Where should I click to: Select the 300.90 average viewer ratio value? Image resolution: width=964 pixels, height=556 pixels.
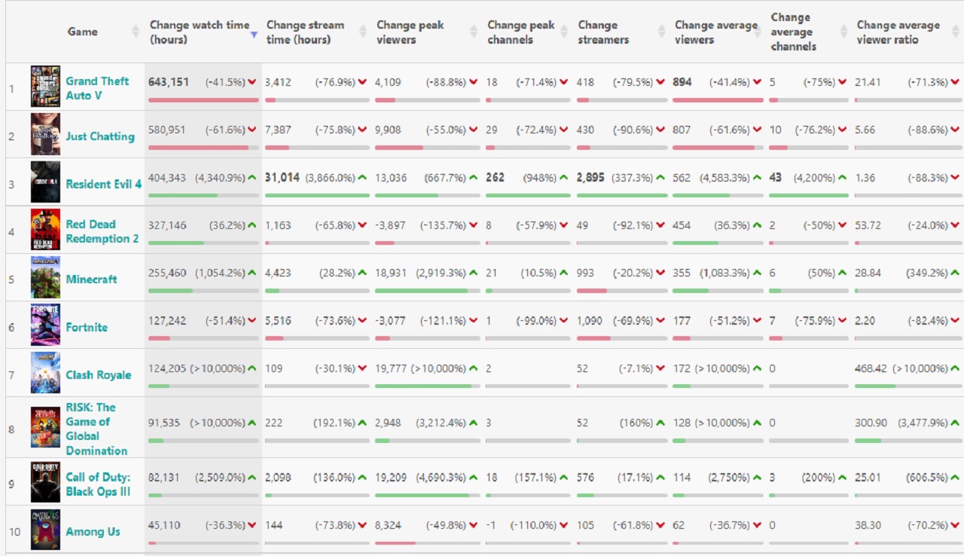point(871,423)
